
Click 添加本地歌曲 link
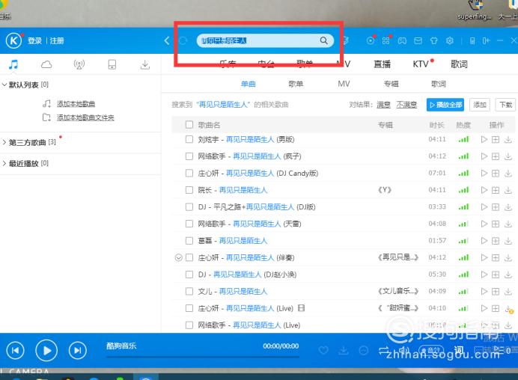pos(76,104)
